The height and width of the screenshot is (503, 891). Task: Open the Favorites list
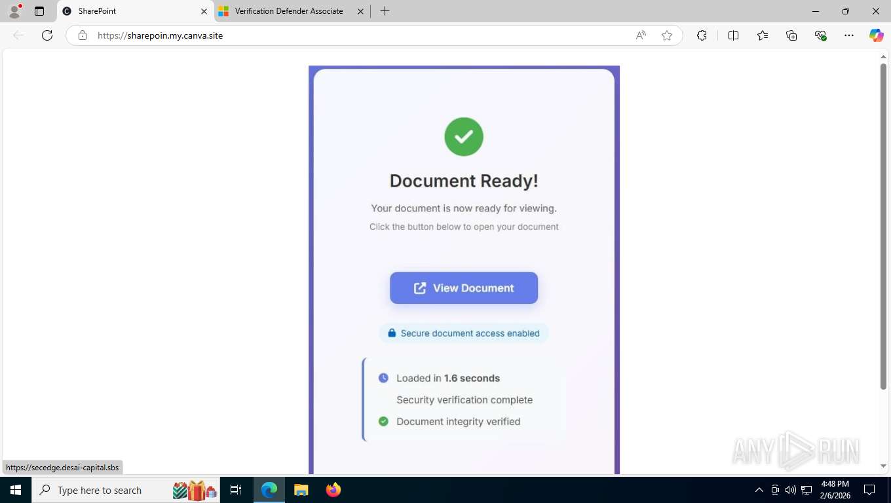pyautogui.click(x=763, y=35)
